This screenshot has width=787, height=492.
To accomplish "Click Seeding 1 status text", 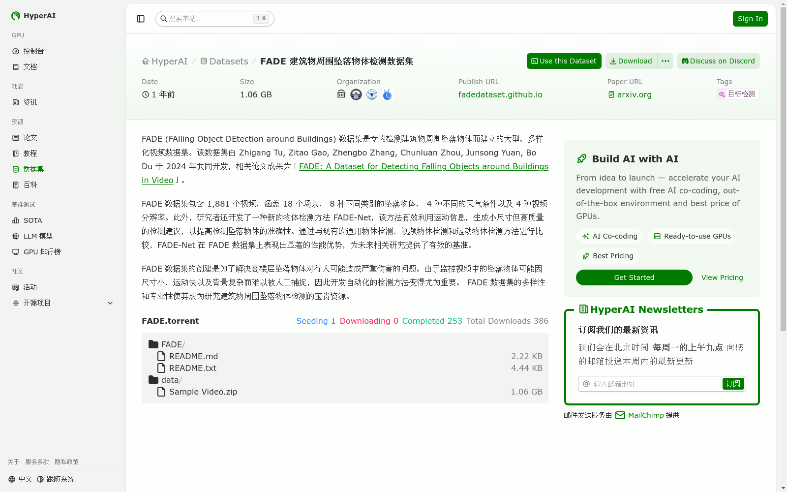I will pyautogui.click(x=316, y=321).
